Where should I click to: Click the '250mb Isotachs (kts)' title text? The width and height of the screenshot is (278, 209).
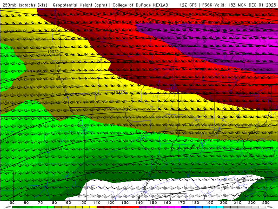25,5
